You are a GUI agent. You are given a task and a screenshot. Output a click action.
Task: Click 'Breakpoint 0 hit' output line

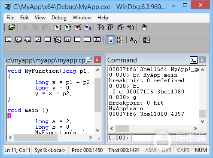pyautogui.click(x=136, y=103)
